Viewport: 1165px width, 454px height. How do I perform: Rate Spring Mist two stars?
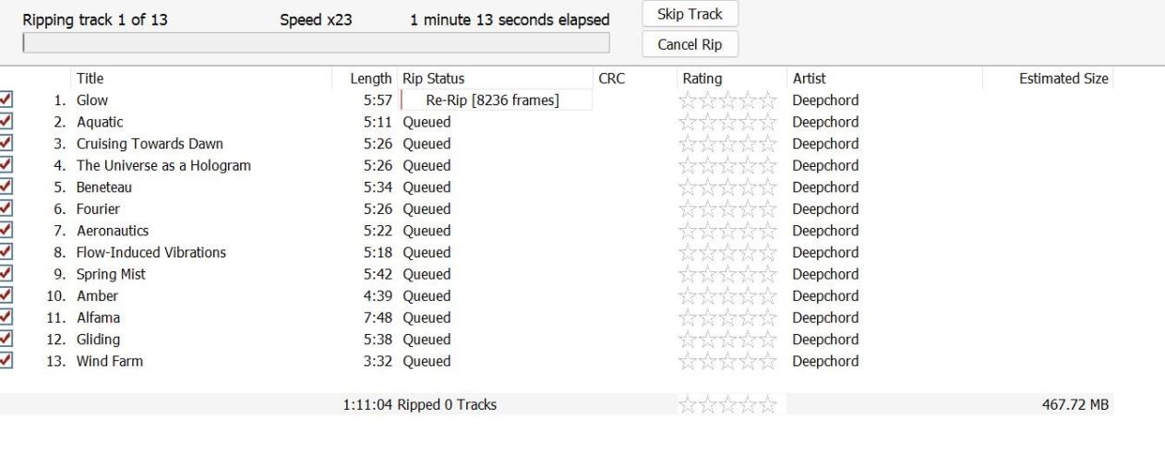click(708, 274)
